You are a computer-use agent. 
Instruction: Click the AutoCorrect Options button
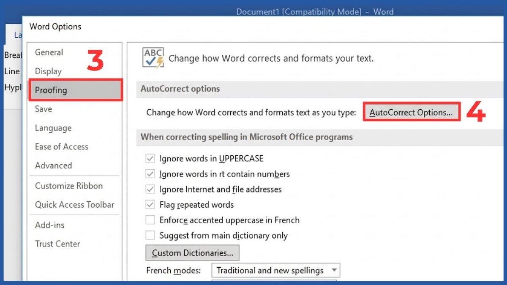point(411,112)
